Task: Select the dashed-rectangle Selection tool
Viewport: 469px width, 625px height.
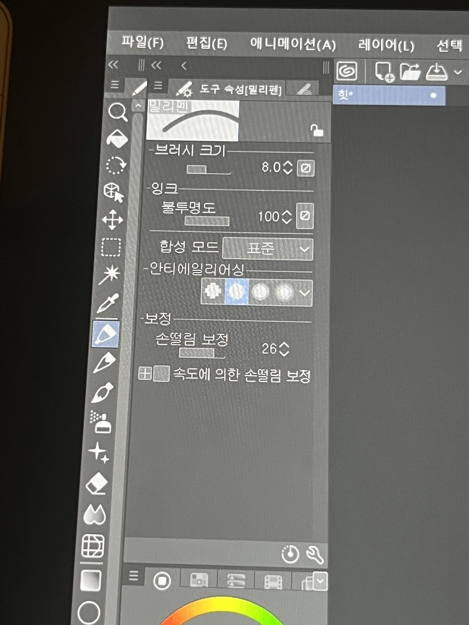Action: [111, 247]
